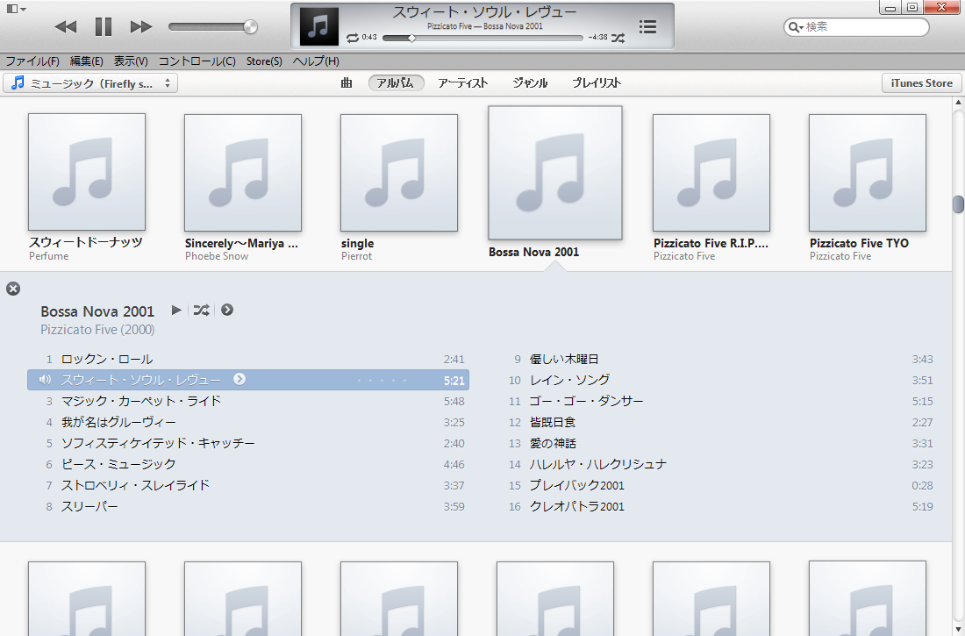Open the ヘルプ(H) menu
The height and width of the screenshot is (636, 965).
316,61
